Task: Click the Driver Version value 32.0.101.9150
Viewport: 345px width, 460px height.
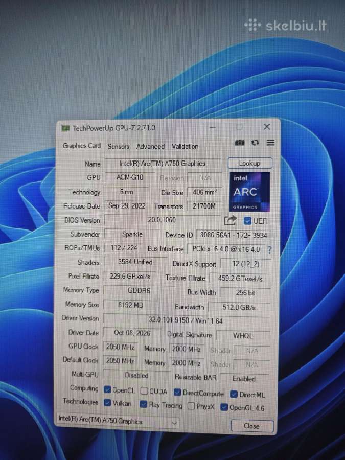Action: pyautogui.click(x=187, y=320)
